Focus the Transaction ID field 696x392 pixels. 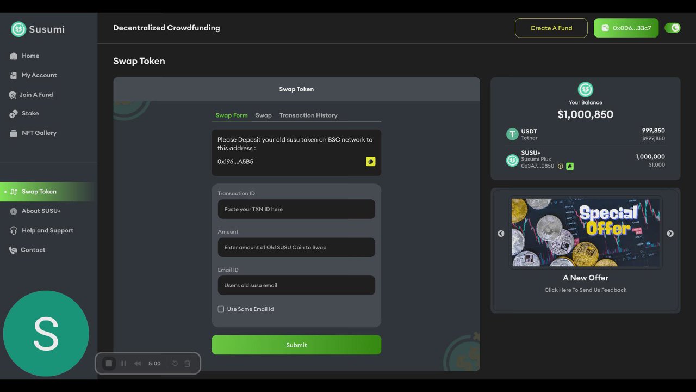(296, 209)
